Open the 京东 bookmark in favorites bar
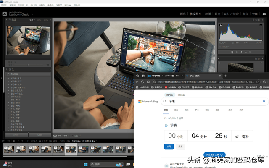 170,87
